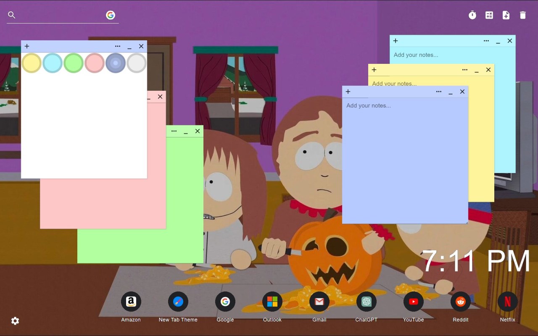Screen dimensions: 538x336
Task: Close the white note
Action: tap(141, 46)
